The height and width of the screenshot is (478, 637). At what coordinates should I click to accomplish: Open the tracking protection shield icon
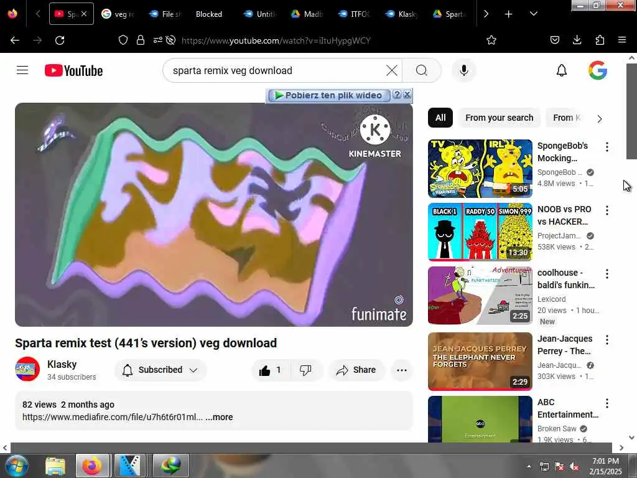(x=123, y=40)
